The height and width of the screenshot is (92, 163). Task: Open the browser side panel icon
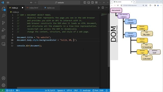[155, 5]
